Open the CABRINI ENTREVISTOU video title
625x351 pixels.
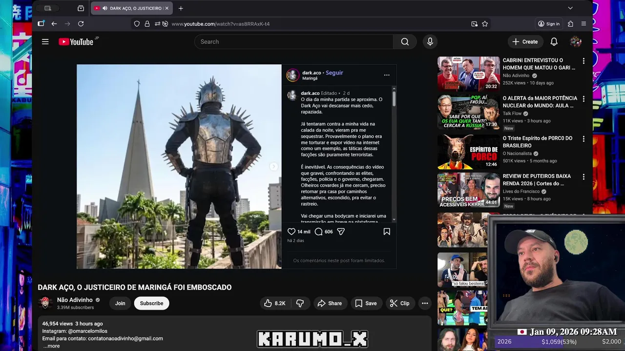(x=539, y=64)
